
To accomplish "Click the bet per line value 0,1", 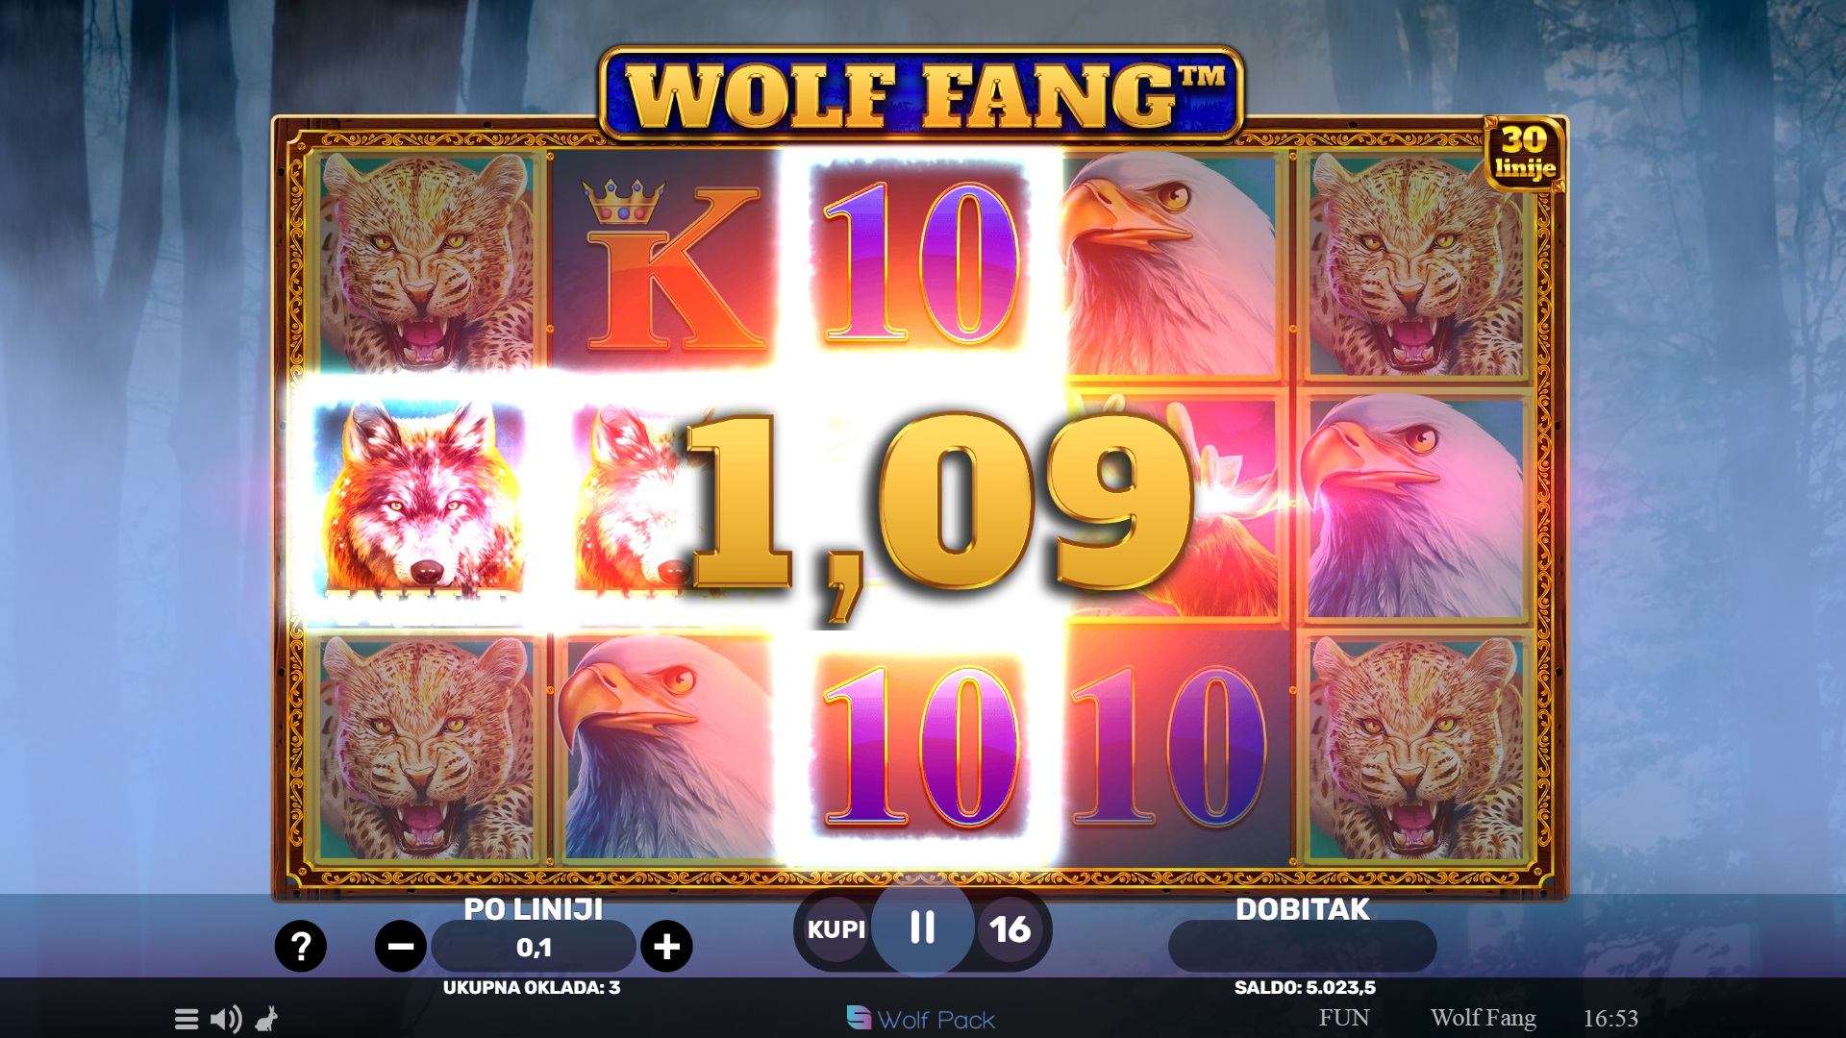I will [534, 948].
